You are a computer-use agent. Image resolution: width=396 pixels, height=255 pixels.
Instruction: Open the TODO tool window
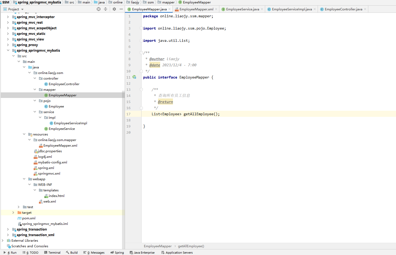(30, 253)
